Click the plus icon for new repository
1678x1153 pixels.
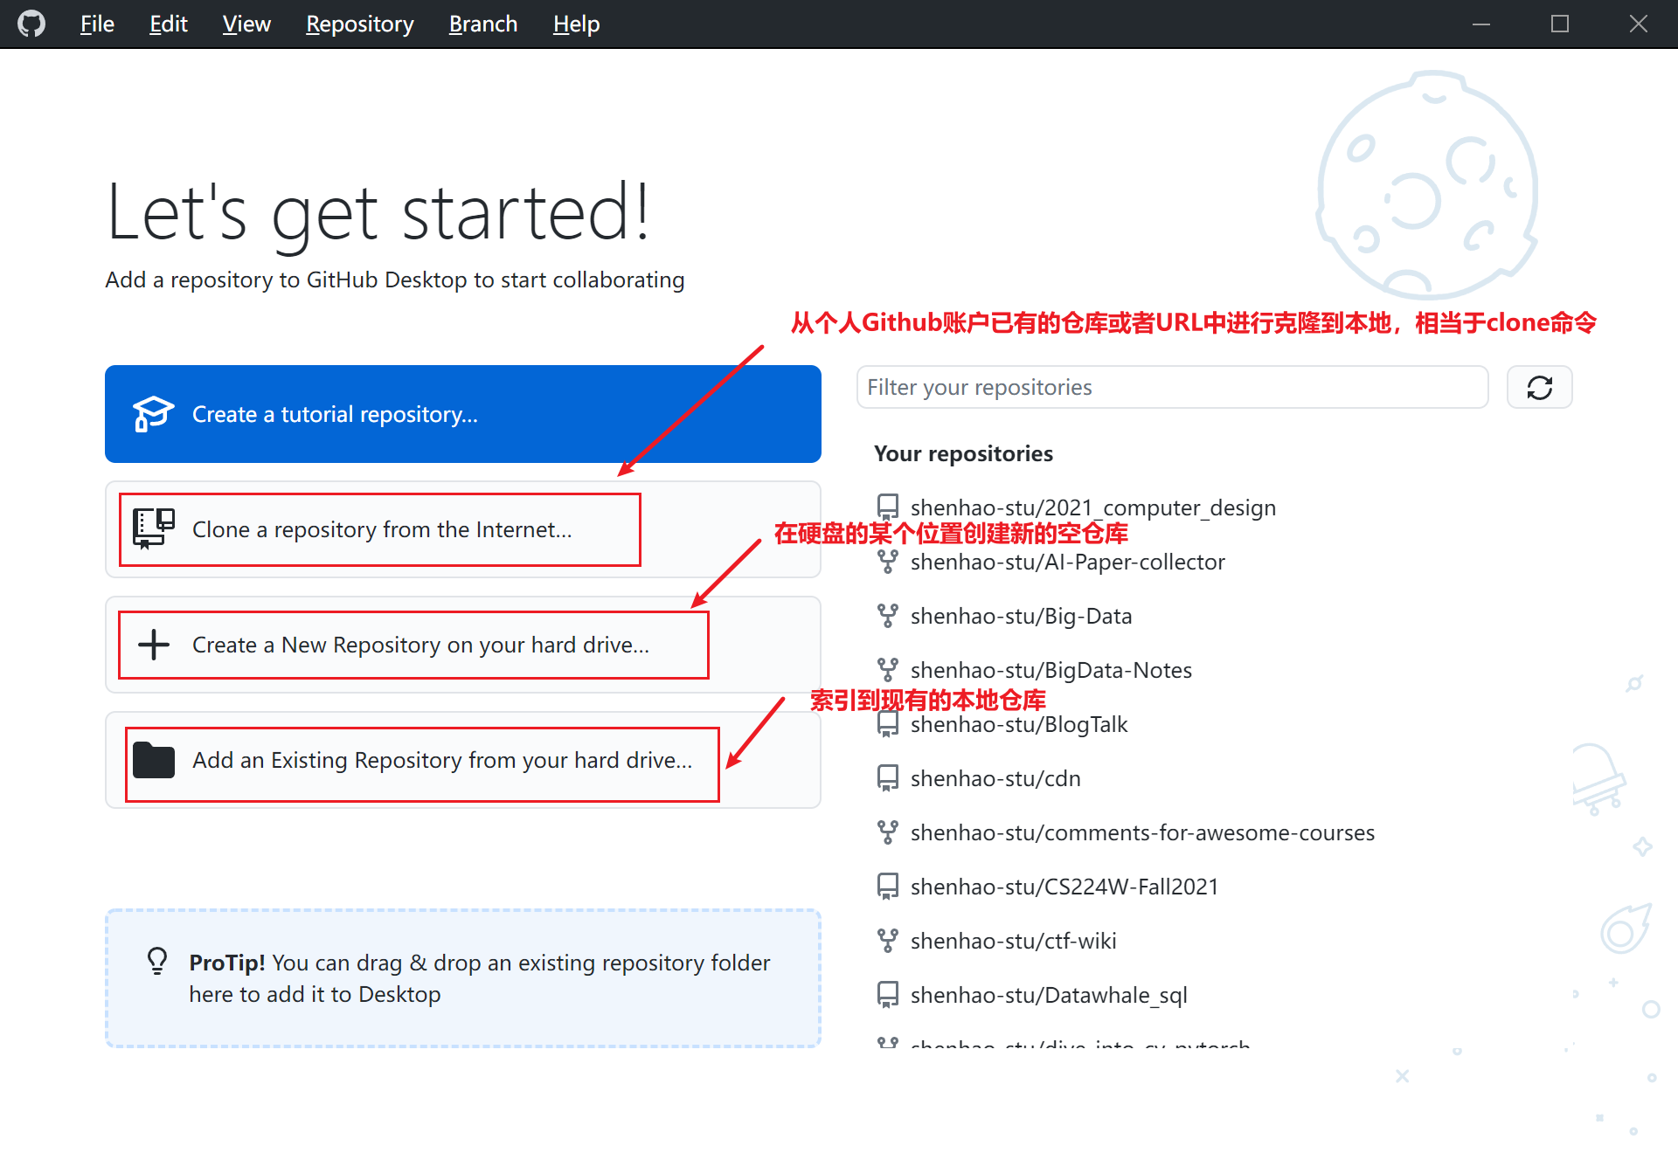click(x=154, y=645)
